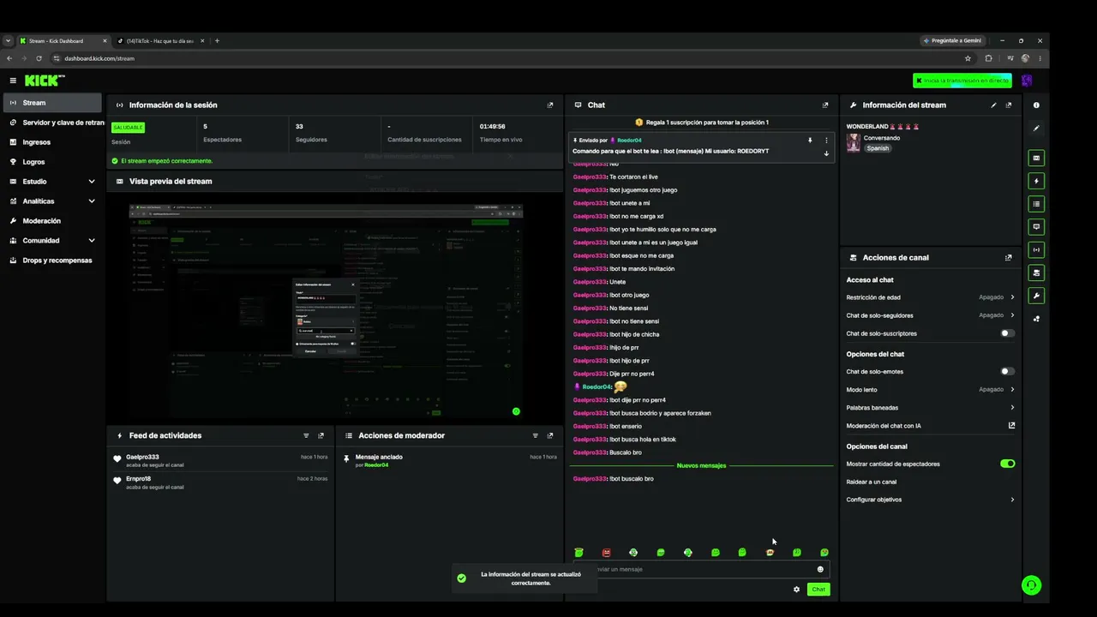
Task: Switch to the TikTok browser tab
Action: pos(161,40)
